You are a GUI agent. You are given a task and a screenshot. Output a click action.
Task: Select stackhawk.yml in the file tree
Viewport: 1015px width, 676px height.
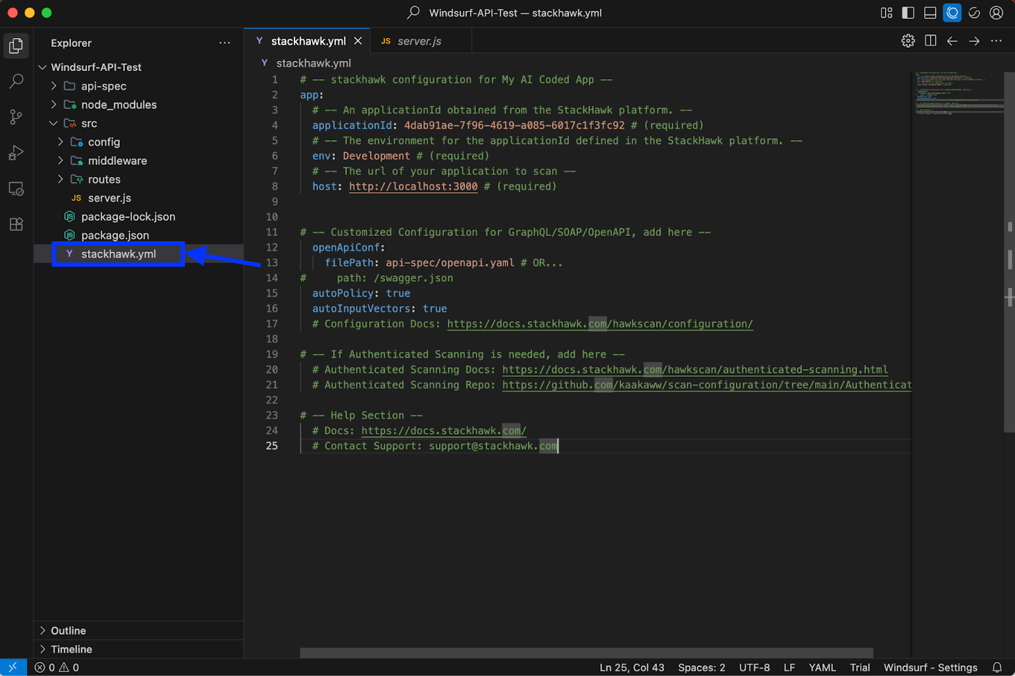(x=138, y=254)
